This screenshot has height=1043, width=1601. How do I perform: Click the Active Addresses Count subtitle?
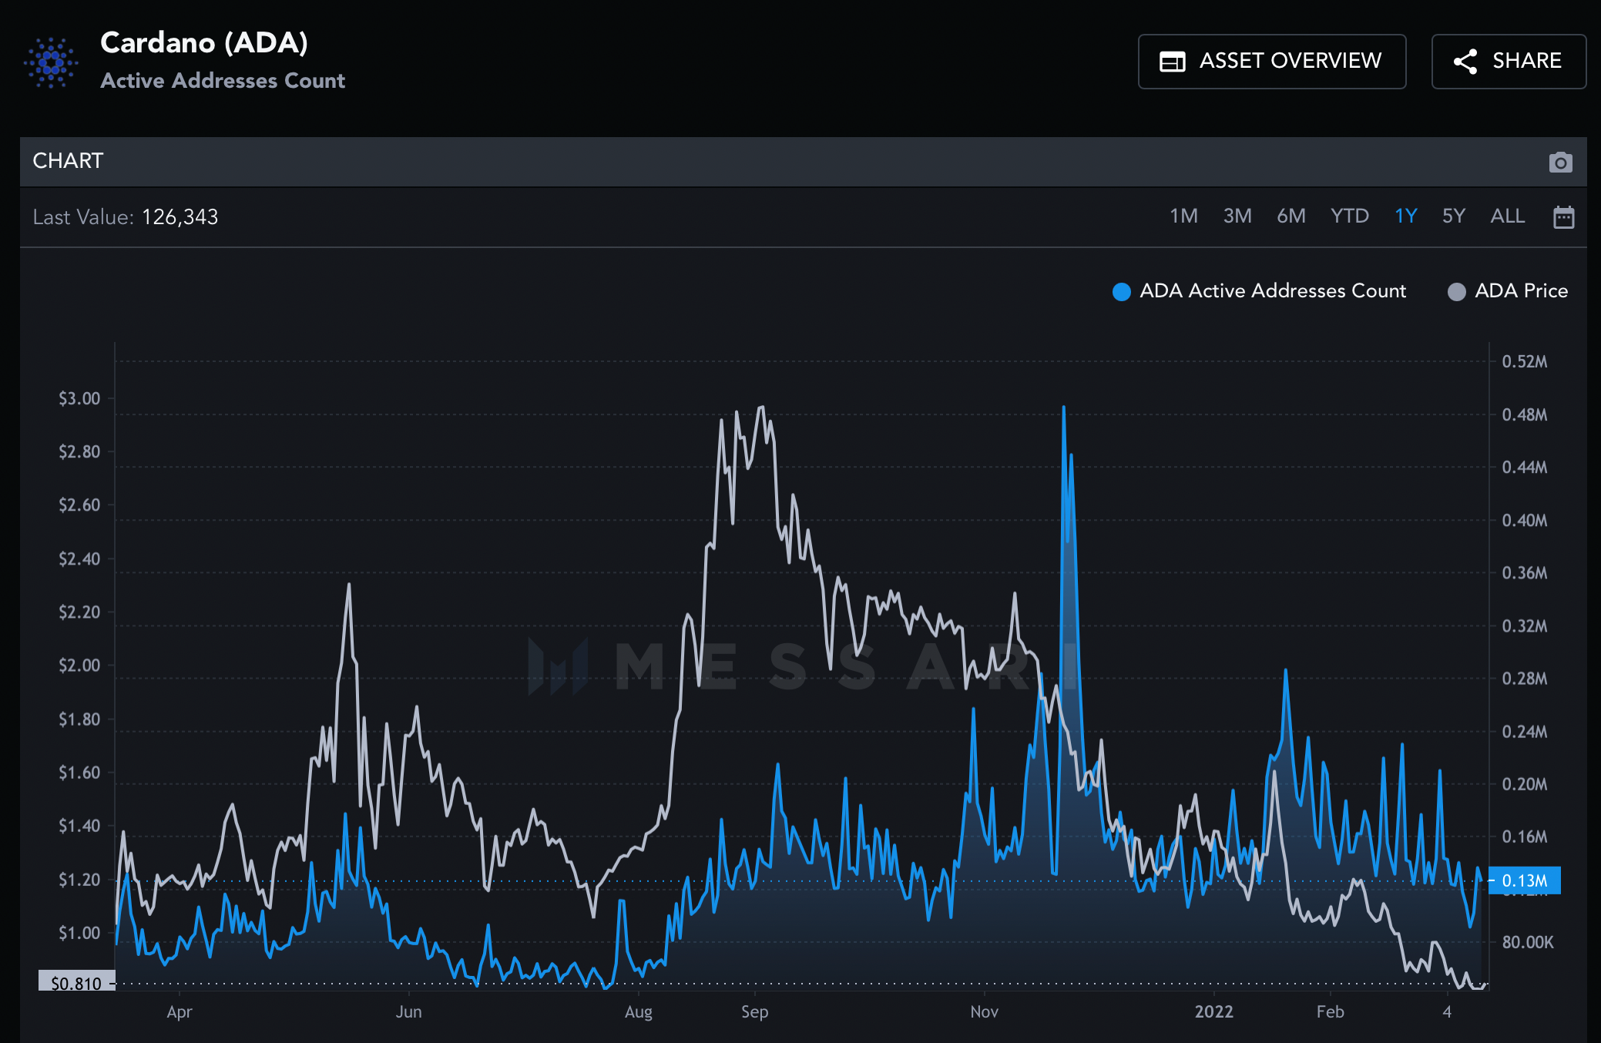click(x=223, y=81)
